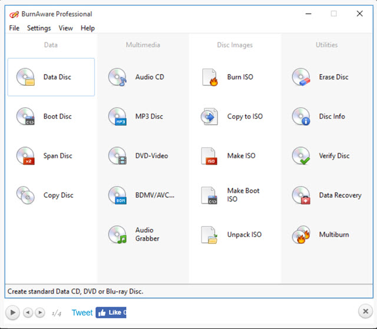Launch the Erase Disc icon

click(x=301, y=77)
